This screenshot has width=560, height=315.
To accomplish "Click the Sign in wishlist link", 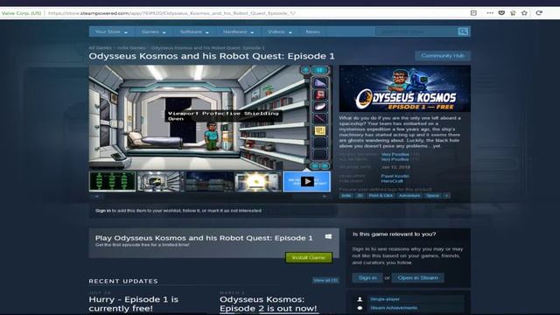I will (103, 211).
